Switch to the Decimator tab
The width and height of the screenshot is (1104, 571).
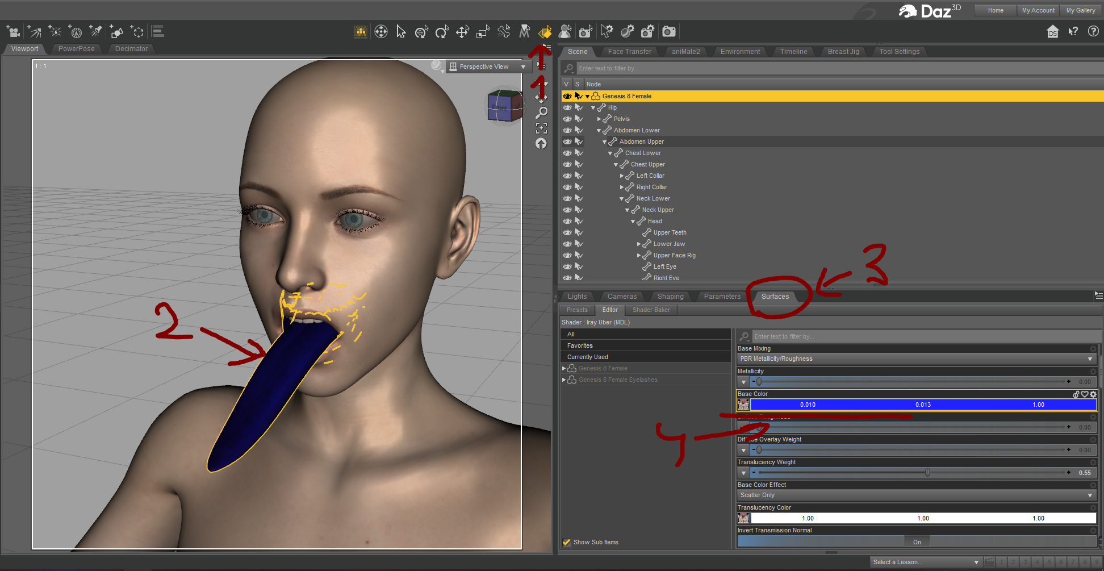click(x=131, y=49)
